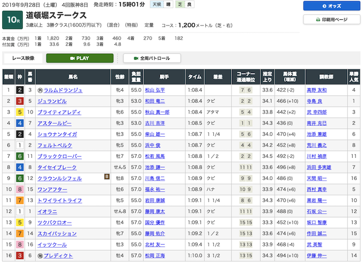Open the horse link ブライティアレディ
363x264 pixels.
59,112
